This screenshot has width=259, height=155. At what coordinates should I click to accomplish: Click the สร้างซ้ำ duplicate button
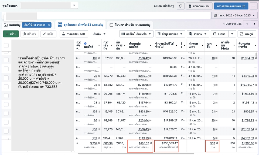point(29,34)
